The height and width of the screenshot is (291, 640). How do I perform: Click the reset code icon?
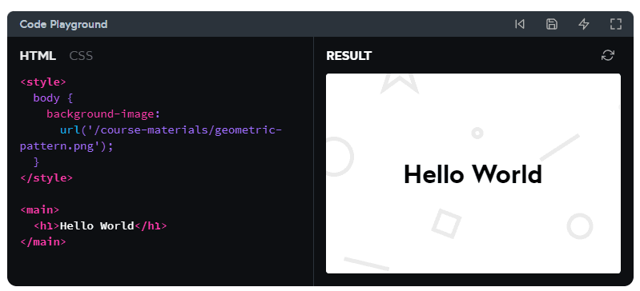tap(520, 25)
